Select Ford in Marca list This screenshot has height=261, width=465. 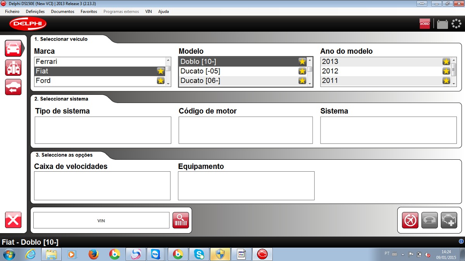[100, 81]
